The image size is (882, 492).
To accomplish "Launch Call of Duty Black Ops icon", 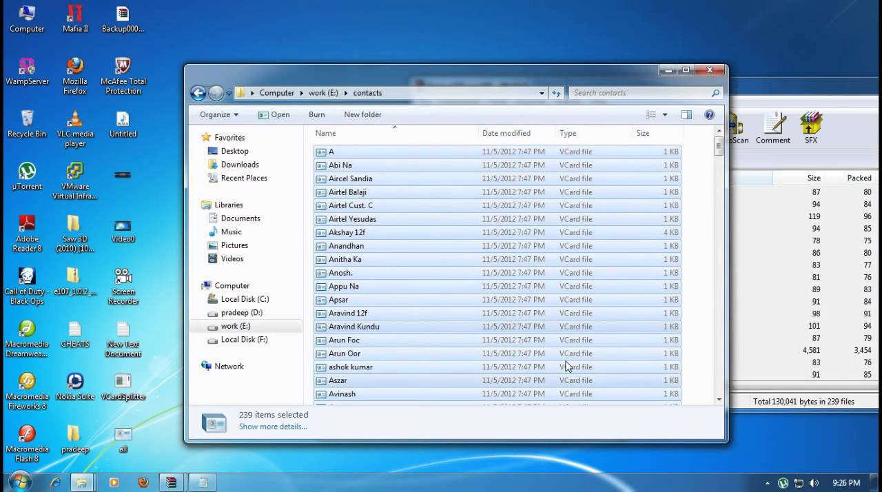I will click(x=27, y=286).
